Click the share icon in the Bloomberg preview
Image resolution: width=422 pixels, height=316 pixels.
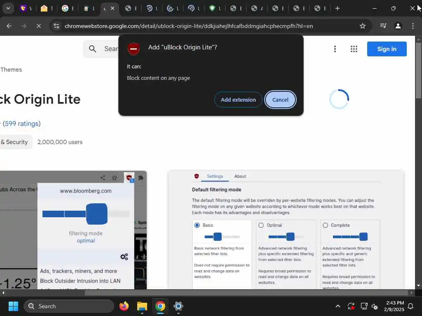click(103, 178)
